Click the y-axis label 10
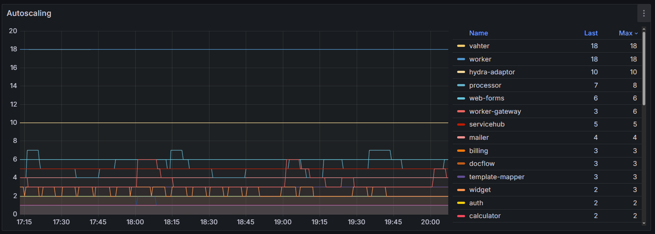655x234 pixels. click(13, 123)
